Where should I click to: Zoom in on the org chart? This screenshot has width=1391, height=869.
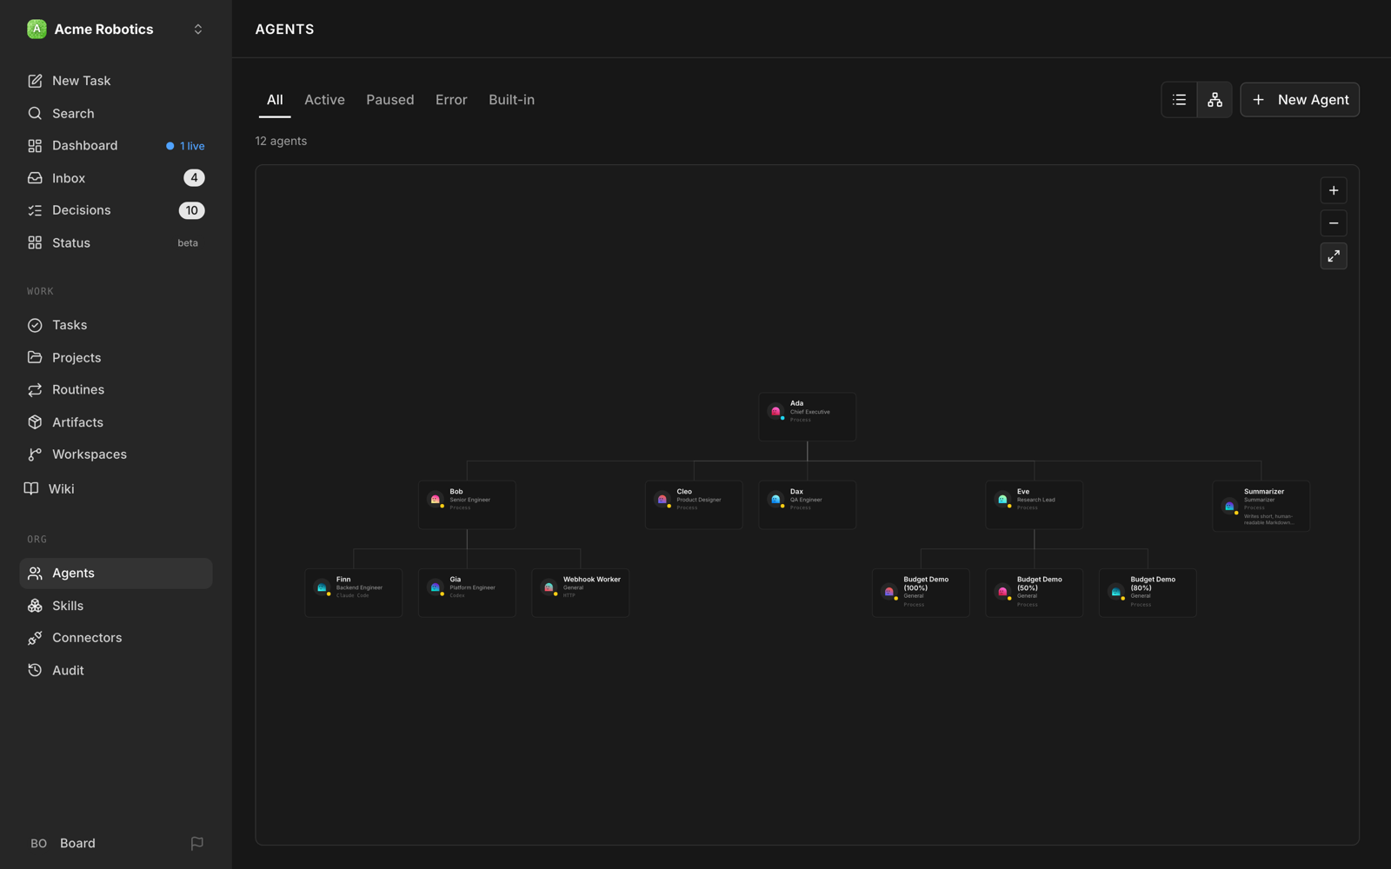[x=1334, y=190]
